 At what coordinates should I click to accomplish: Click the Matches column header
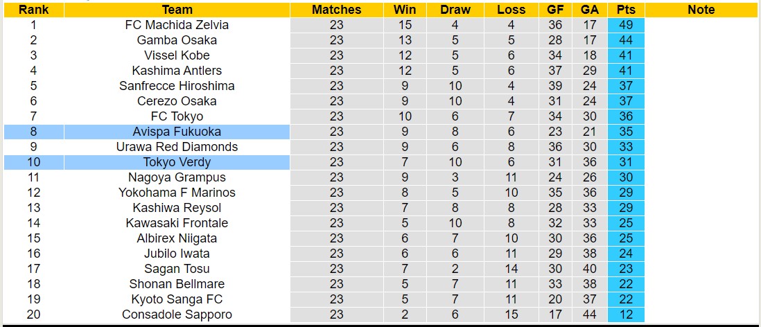336,10
